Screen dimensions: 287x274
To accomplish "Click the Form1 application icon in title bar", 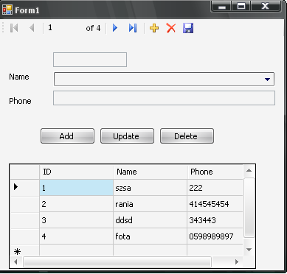I will pyautogui.click(x=7, y=10).
